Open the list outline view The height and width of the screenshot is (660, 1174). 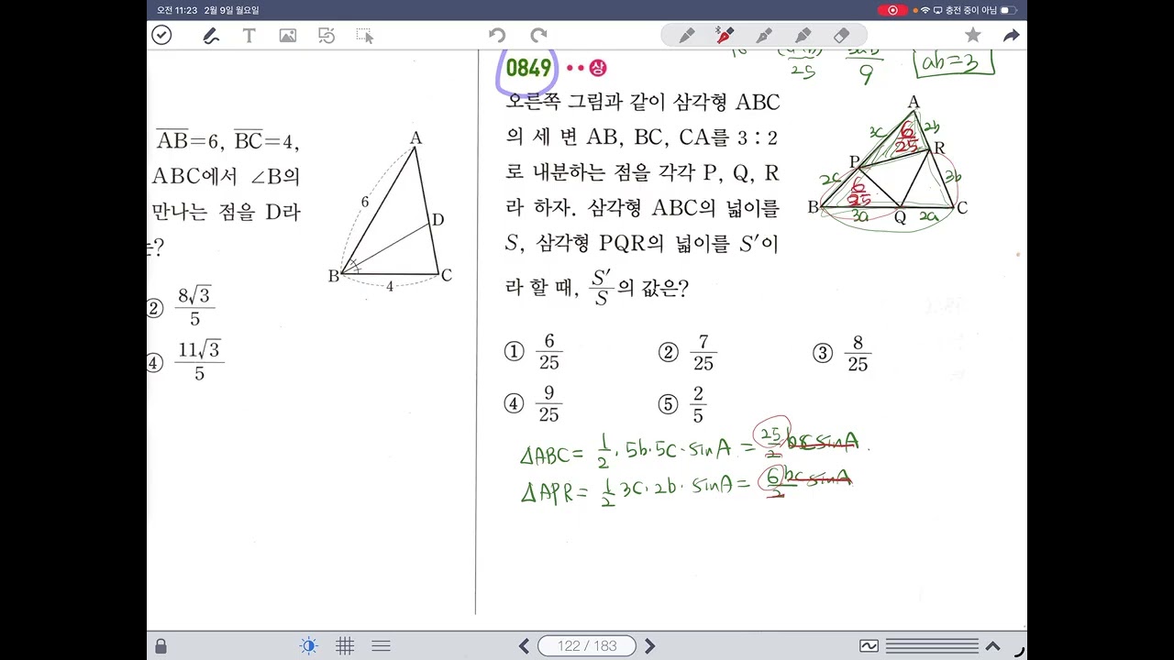382,646
